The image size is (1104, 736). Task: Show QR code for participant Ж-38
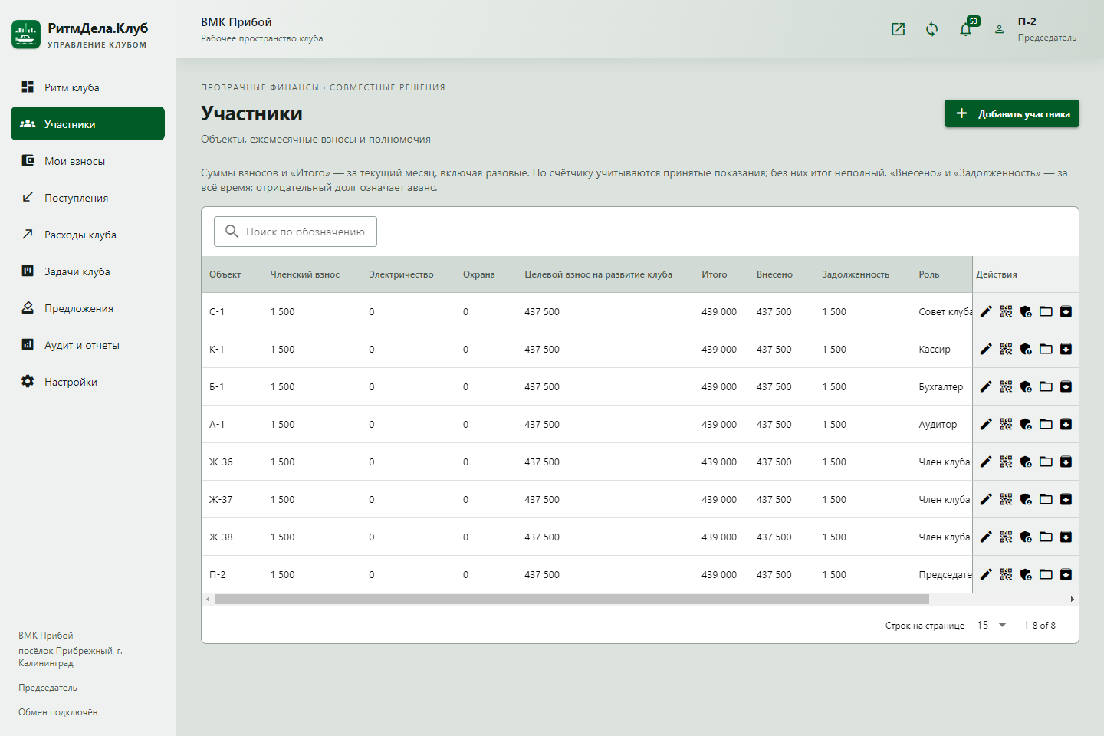click(x=1006, y=537)
